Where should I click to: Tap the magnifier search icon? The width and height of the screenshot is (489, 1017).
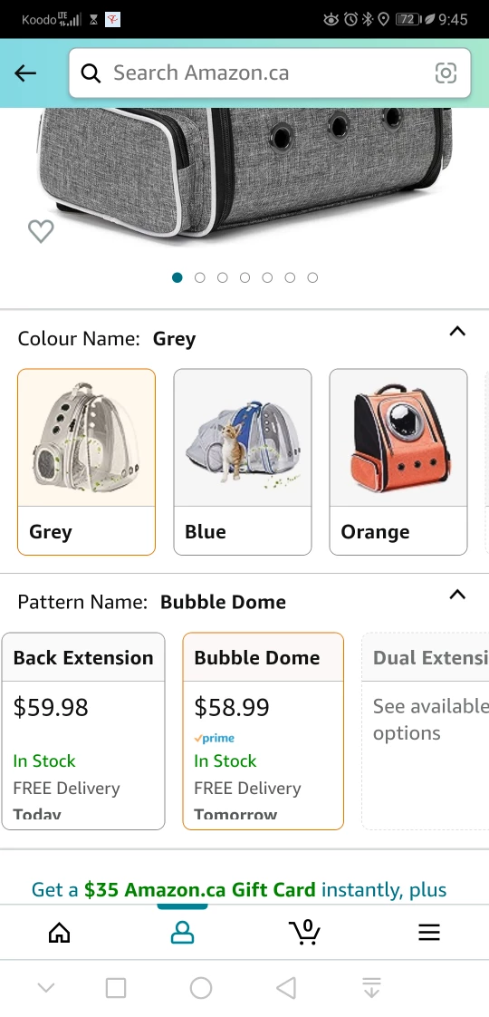click(91, 74)
